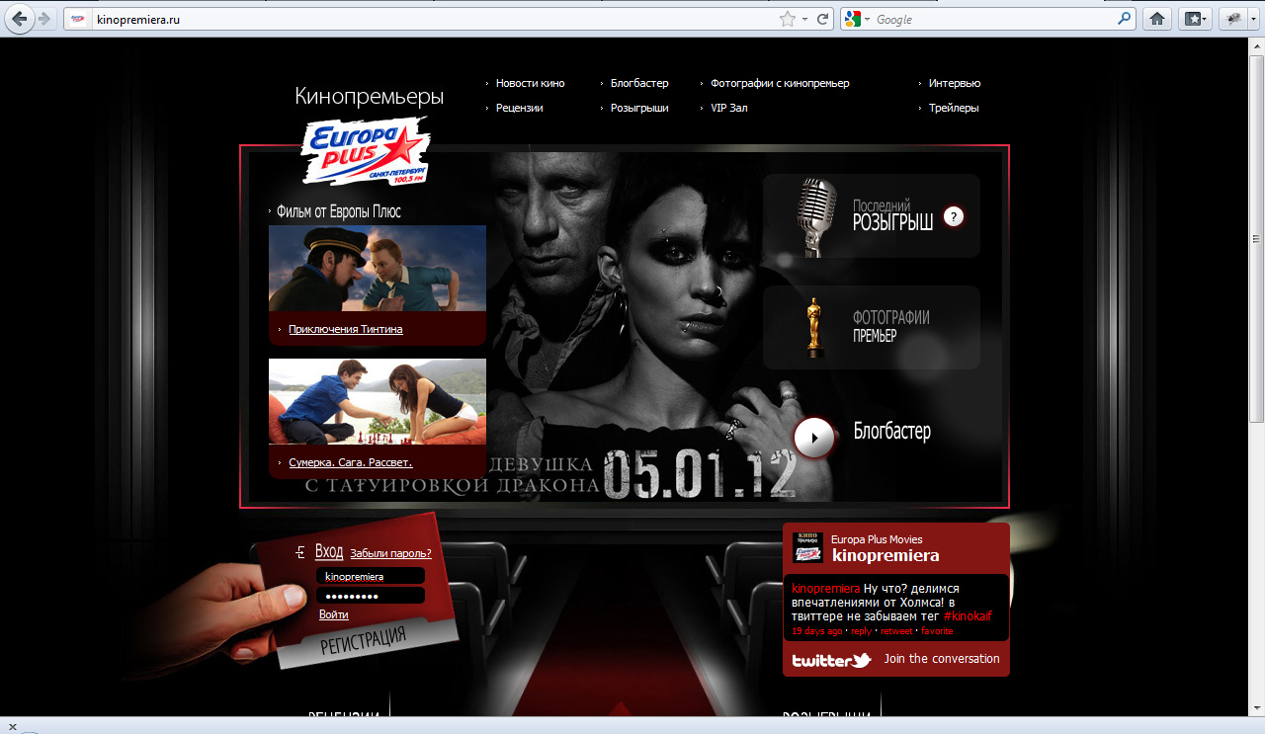Click the question mark help icon
This screenshot has height=734, width=1265.
click(953, 216)
